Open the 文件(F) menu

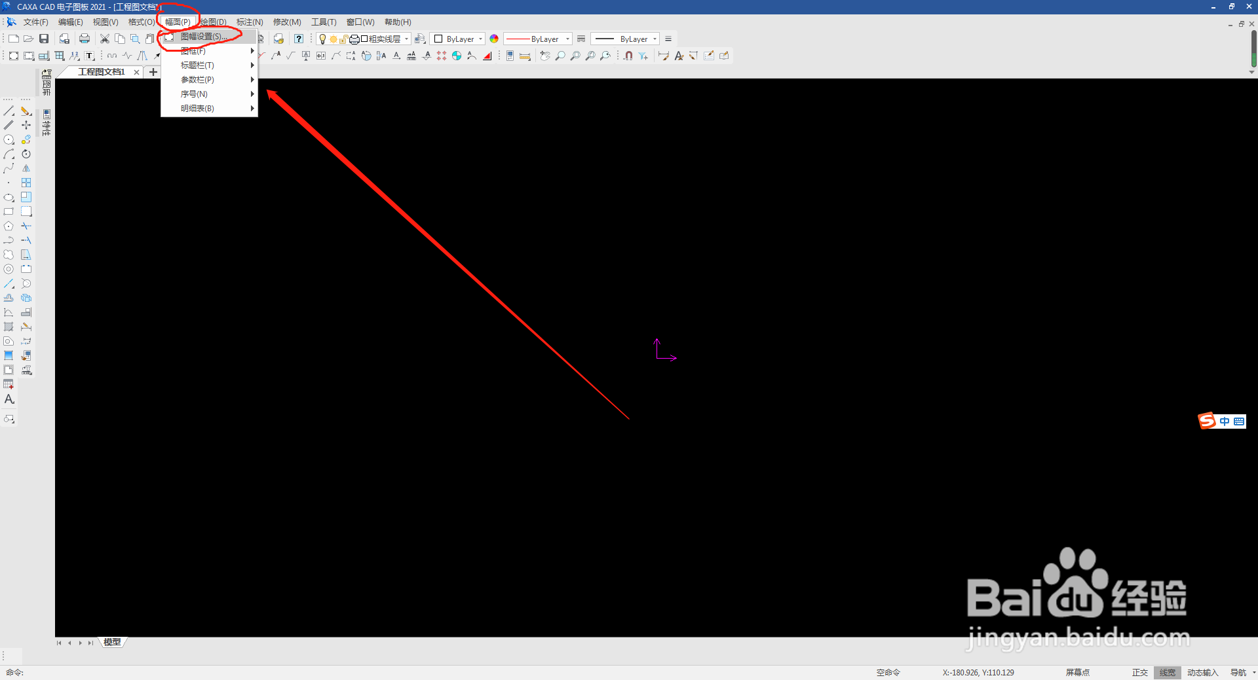[36, 22]
